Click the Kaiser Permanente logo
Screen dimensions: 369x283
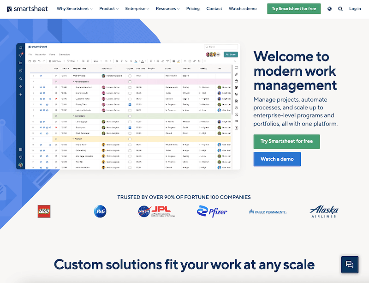point(268,212)
